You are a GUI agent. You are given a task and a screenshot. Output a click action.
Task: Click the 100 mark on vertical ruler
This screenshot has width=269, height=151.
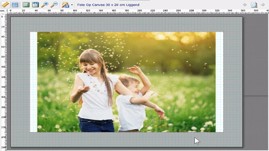tap(2, 67)
